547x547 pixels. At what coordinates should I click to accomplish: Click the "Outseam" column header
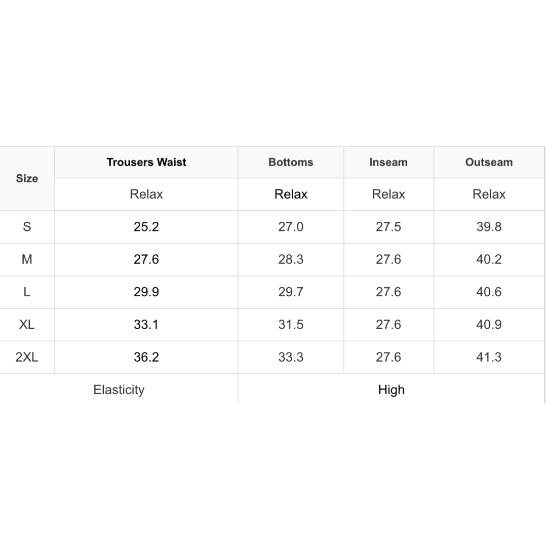click(x=489, y=162)
